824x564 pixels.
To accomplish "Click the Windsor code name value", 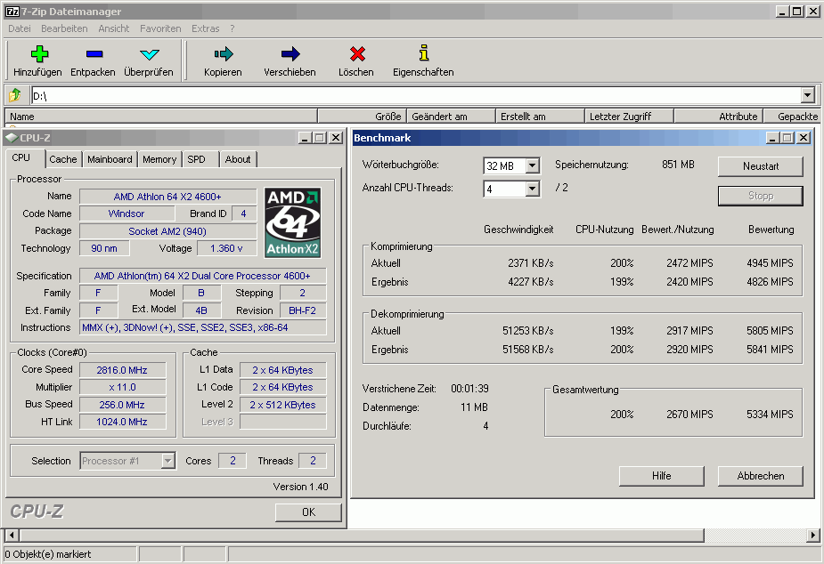I will (x=126, y=214).
